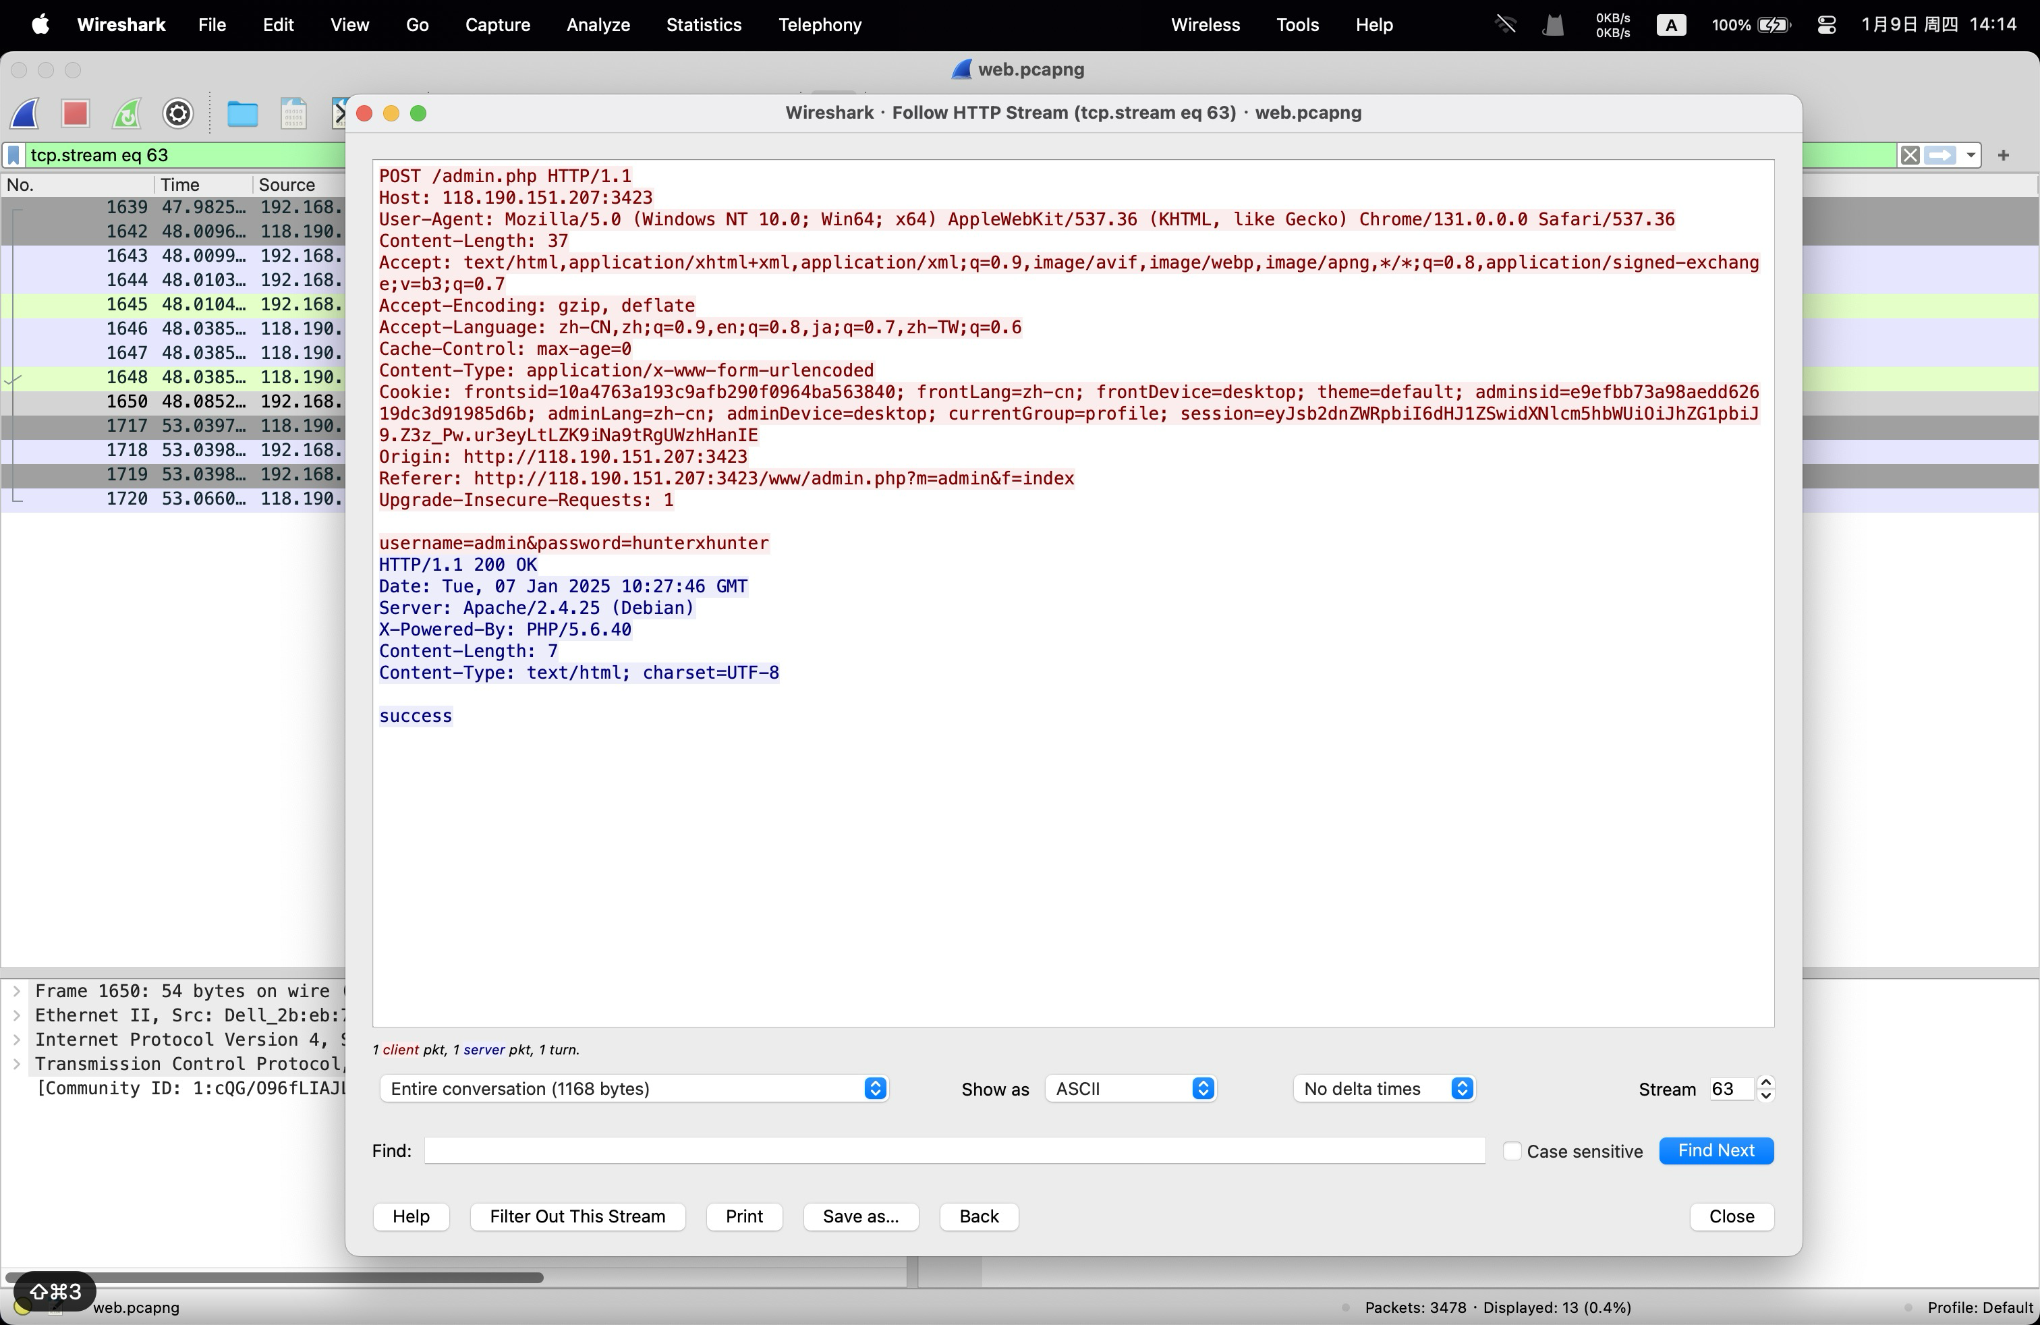The width and height of the screenshot is (2040, 1325).
Task: Select packet 1720 row
Action: (172, 499)
